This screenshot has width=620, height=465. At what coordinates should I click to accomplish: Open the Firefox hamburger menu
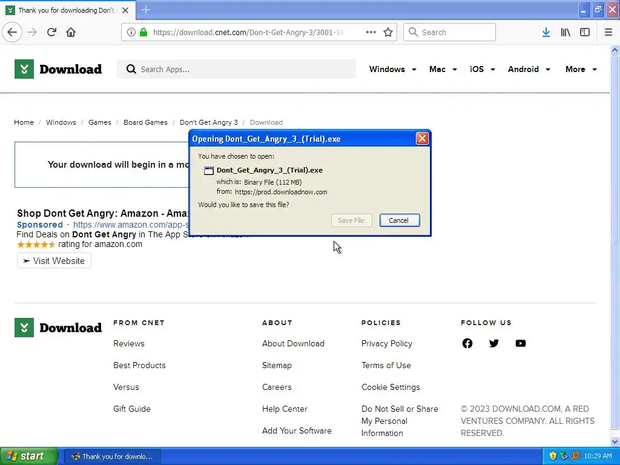click(608, 32)
